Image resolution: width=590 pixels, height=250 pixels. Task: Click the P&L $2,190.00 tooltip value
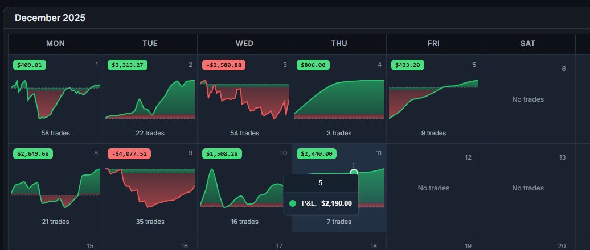337,203
